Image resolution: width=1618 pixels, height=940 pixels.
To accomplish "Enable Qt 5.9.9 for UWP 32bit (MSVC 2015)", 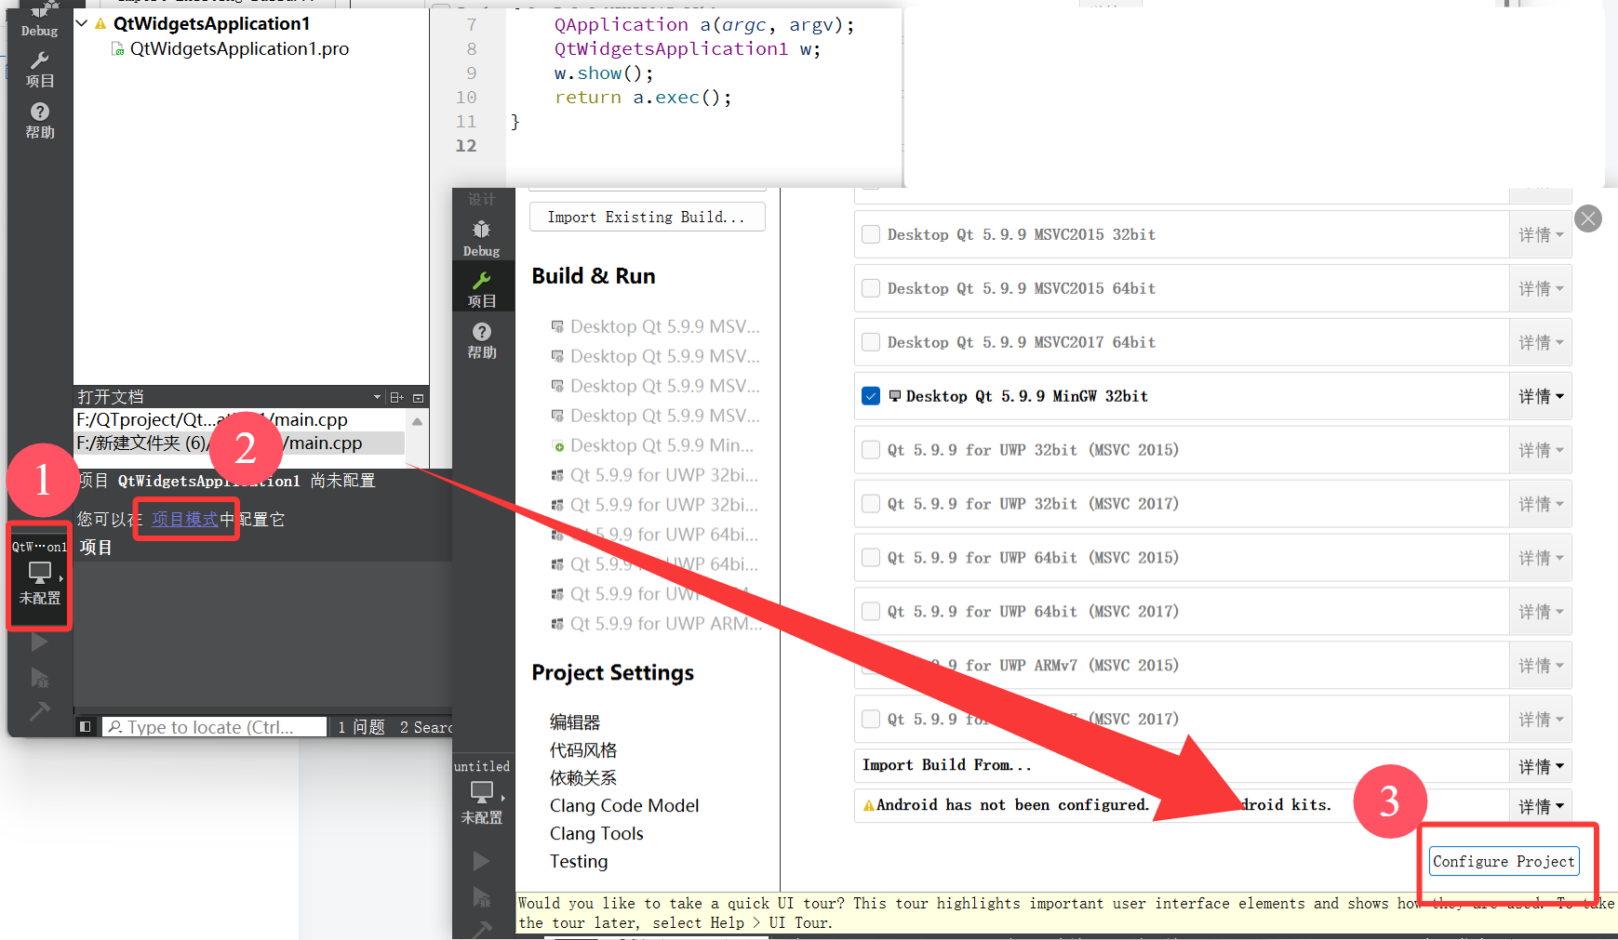I will point(871,450).
